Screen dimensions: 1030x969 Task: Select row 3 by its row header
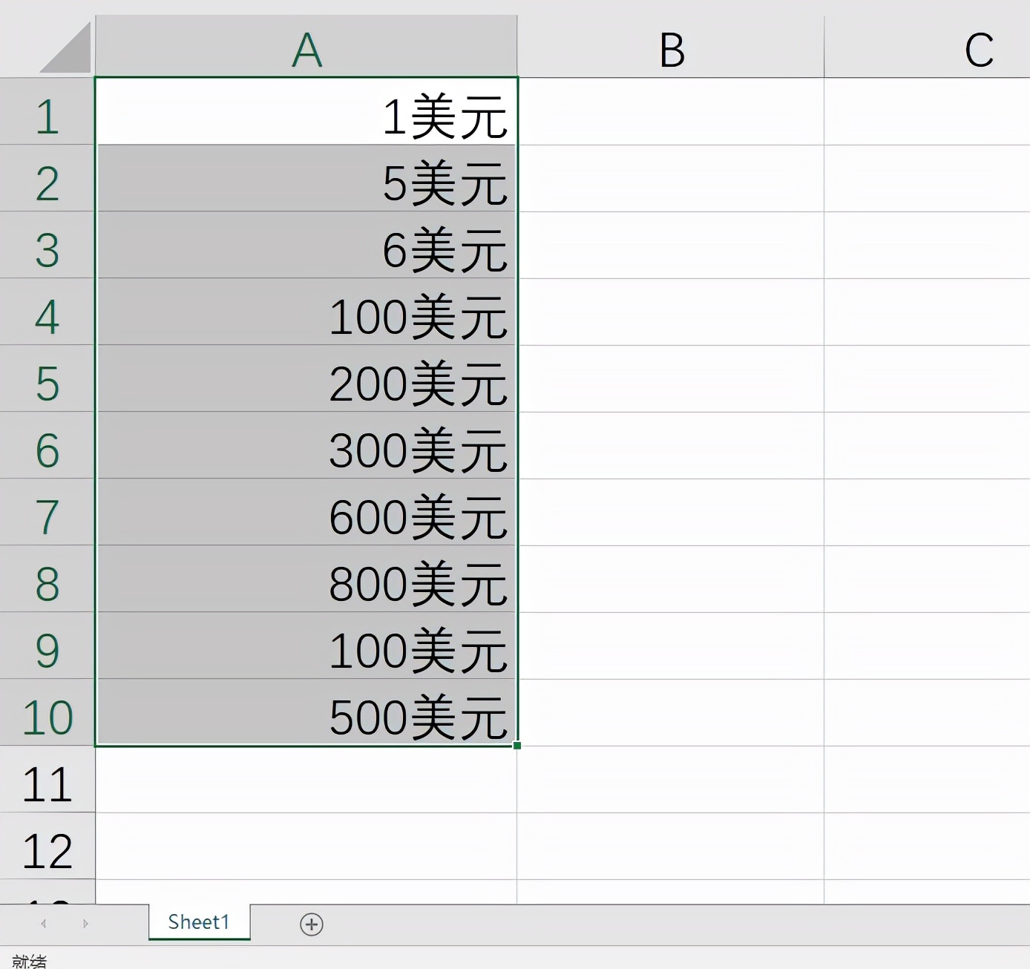pos(47,246)
